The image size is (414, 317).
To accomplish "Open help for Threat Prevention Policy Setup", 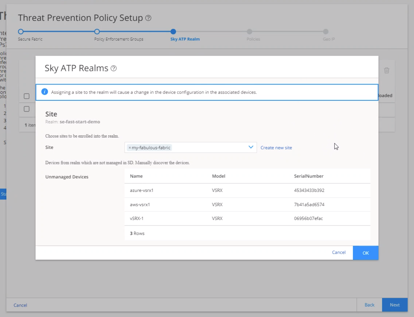I will (x=148, y=18).
